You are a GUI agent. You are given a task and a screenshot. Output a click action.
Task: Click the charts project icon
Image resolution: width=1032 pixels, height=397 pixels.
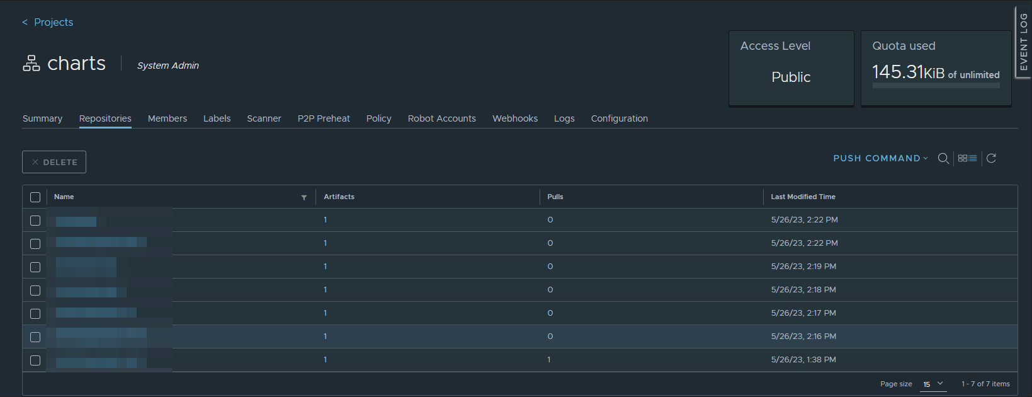pos(31,63)
